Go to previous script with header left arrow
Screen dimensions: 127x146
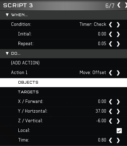click(119, 5)
